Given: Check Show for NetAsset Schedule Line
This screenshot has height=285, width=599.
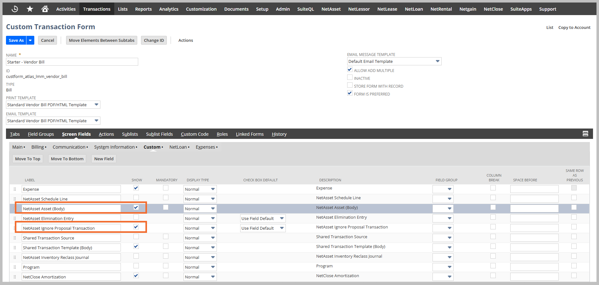Looking at the screenshot, I should (136, 198).
